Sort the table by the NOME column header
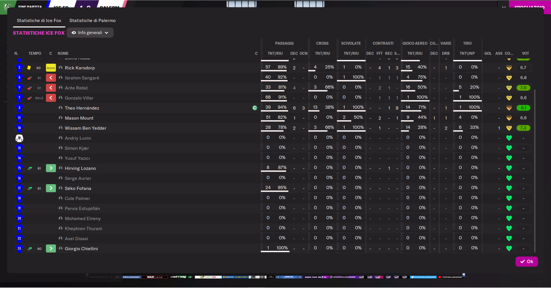The width and height of the screenshot is (551, 288). 63,53
